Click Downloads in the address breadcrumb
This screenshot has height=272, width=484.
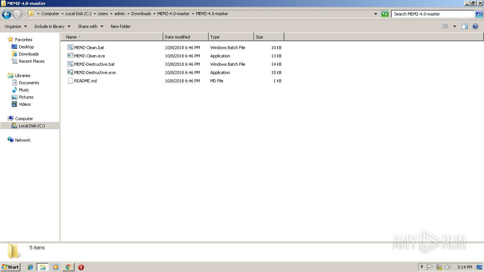click(141, 14)
